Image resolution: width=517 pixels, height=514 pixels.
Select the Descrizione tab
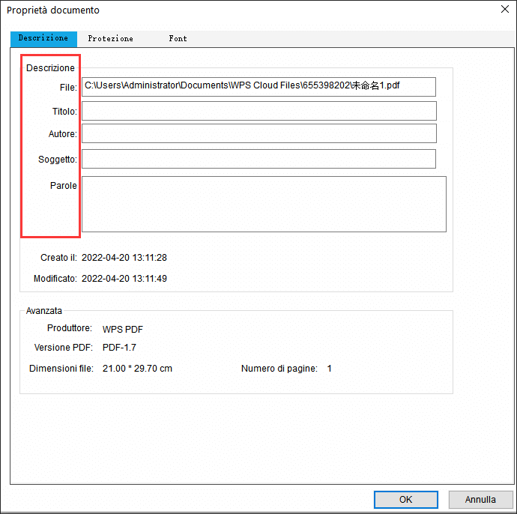43,38
